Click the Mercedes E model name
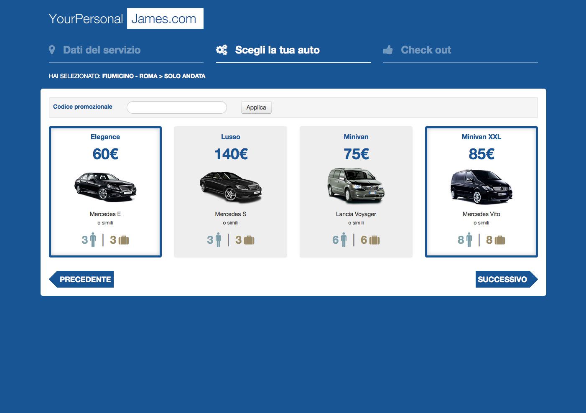 point(105,214)
